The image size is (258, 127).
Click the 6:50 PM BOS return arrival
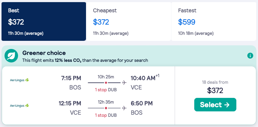[x=141, y=104]
